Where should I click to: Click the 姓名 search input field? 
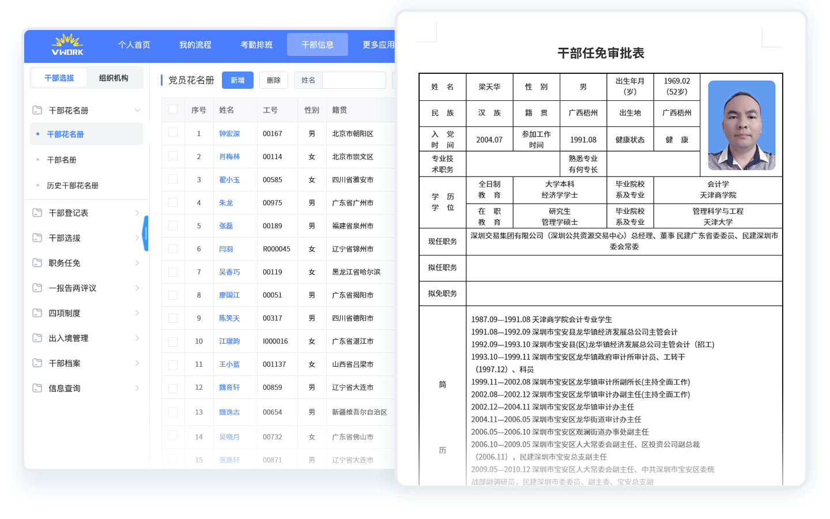tap(354, 80)
